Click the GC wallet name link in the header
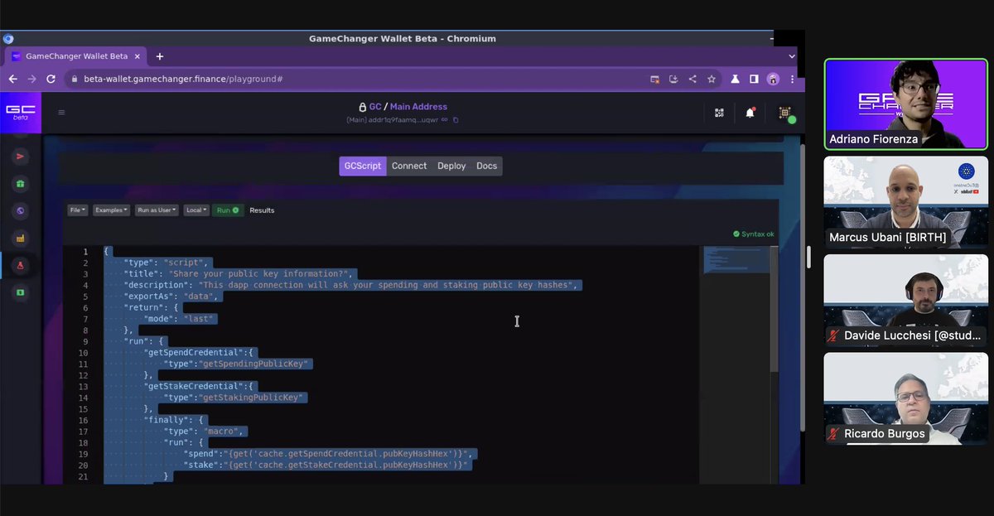This screenshot has width=994, height=516. point(375,107)
